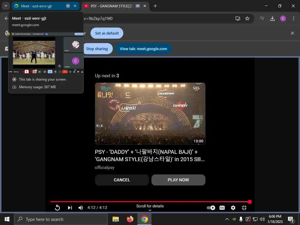Click the progress bar scrubber handle
This screenshot has height=225, width=300.
pos(250,202)
